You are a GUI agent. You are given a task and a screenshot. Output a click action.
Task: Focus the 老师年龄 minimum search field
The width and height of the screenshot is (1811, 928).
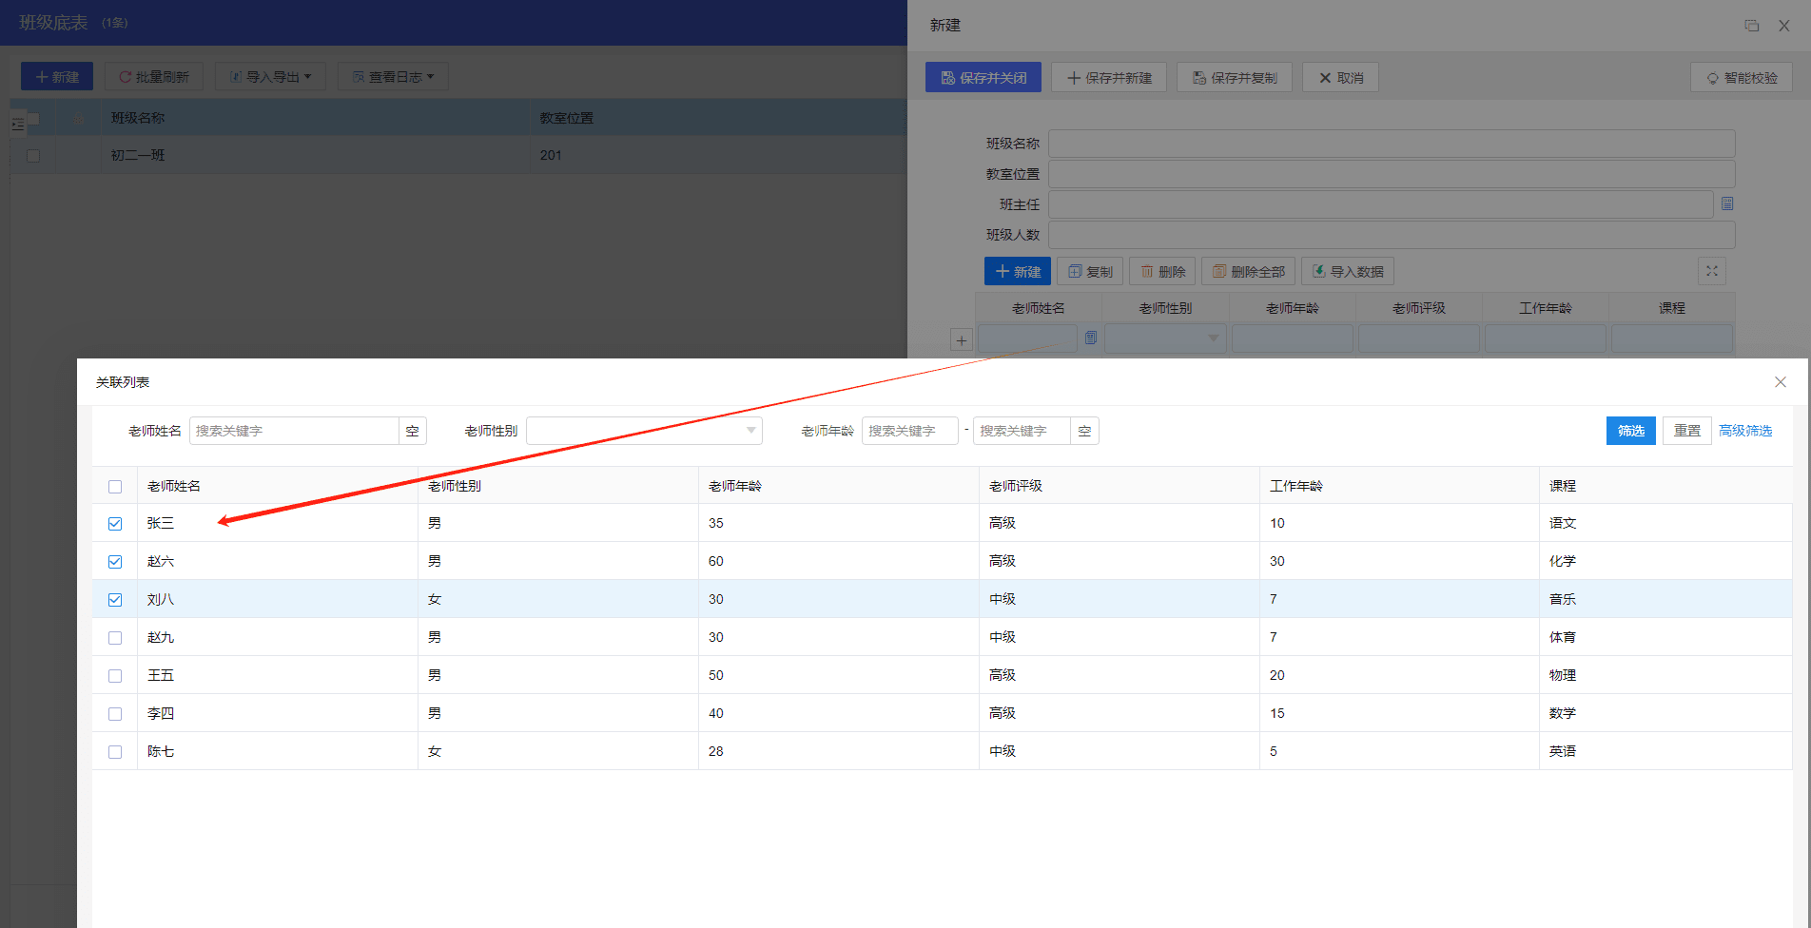click(909, 431)
